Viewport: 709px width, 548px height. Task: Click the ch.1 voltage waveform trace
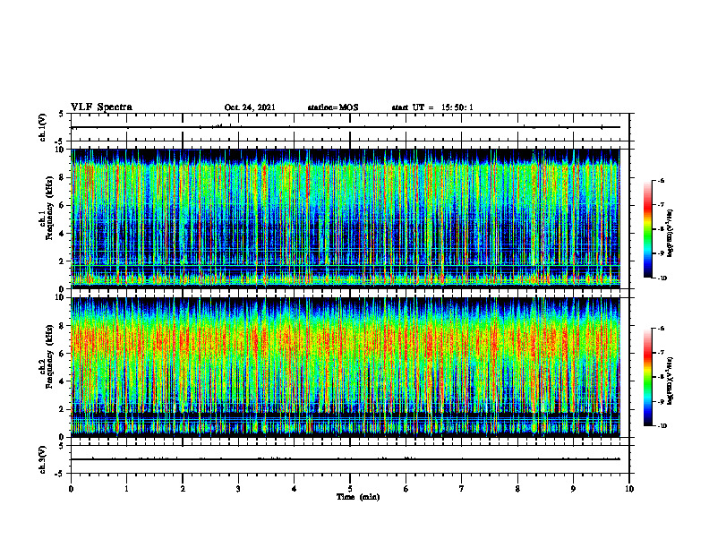pos(346,127)
